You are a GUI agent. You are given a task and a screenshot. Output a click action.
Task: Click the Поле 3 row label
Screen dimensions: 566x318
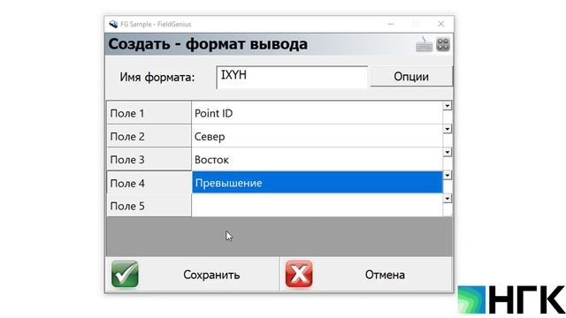point(149,159)
